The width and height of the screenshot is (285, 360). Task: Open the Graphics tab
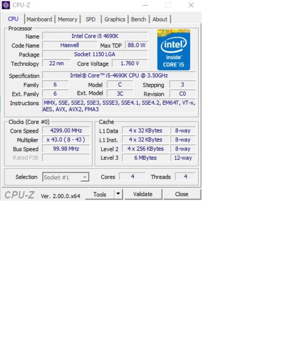click(x=115, y=19)
